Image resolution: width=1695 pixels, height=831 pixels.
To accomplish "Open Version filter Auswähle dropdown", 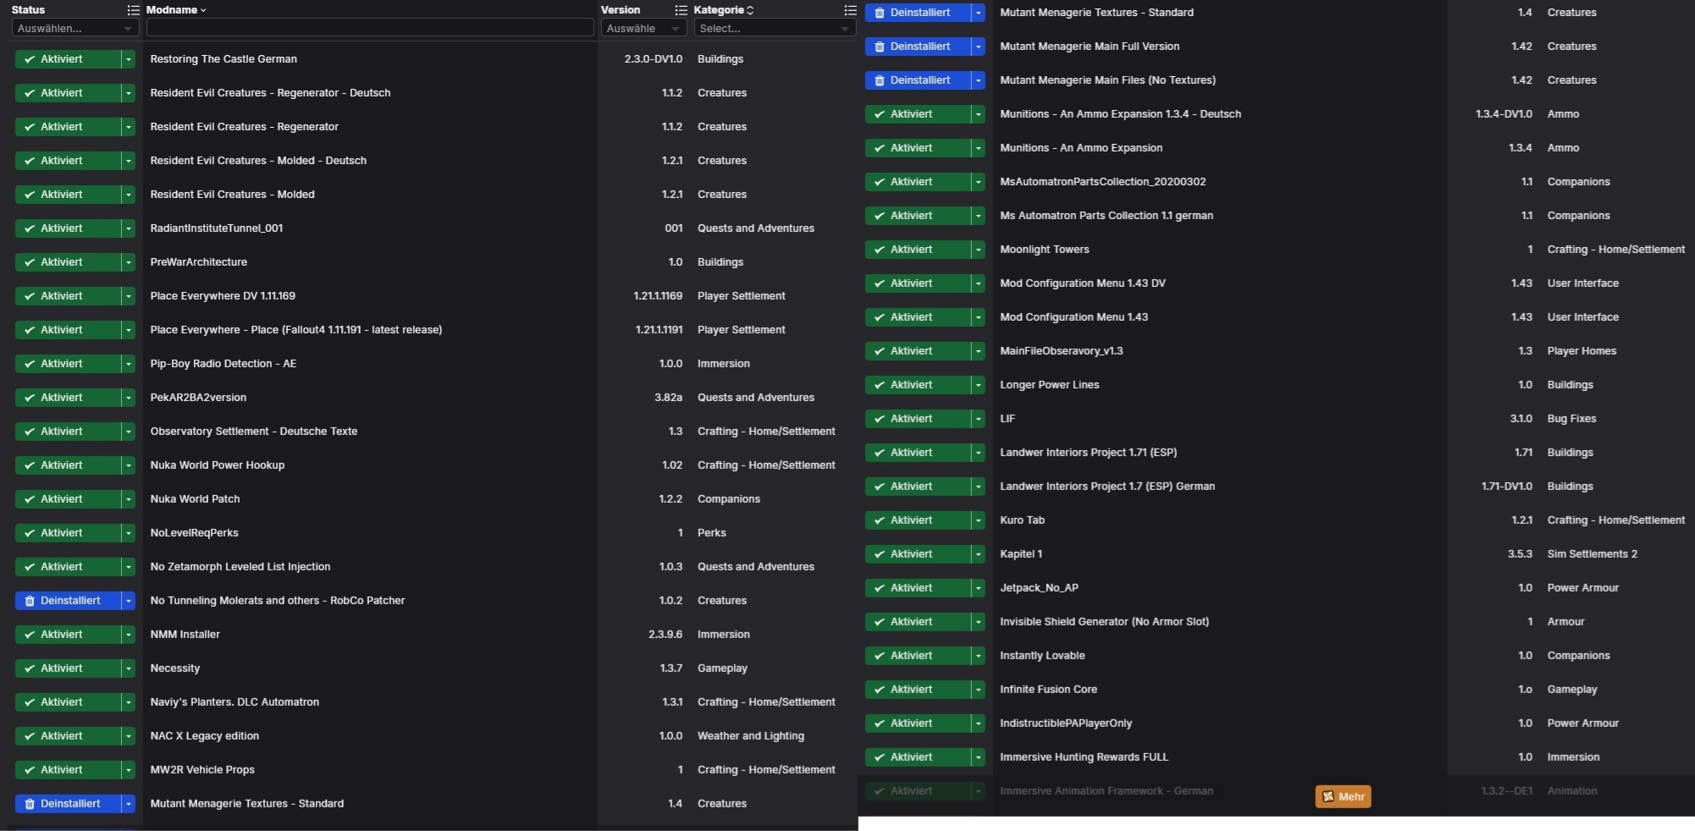I will (643, 29).
